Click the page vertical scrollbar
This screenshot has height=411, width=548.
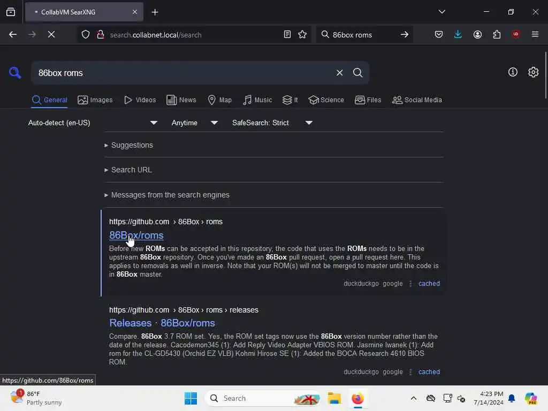[x=545, y=75]
